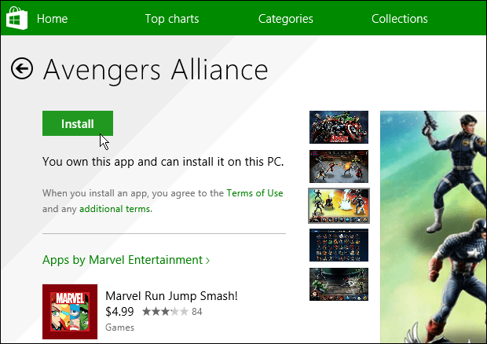Open the Home tab
The height and width of the screenshot is (344, 487).
click(x=52, y=19)
